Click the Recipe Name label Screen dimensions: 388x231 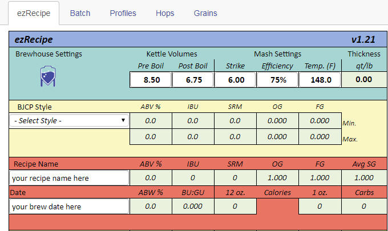point(36,164)
